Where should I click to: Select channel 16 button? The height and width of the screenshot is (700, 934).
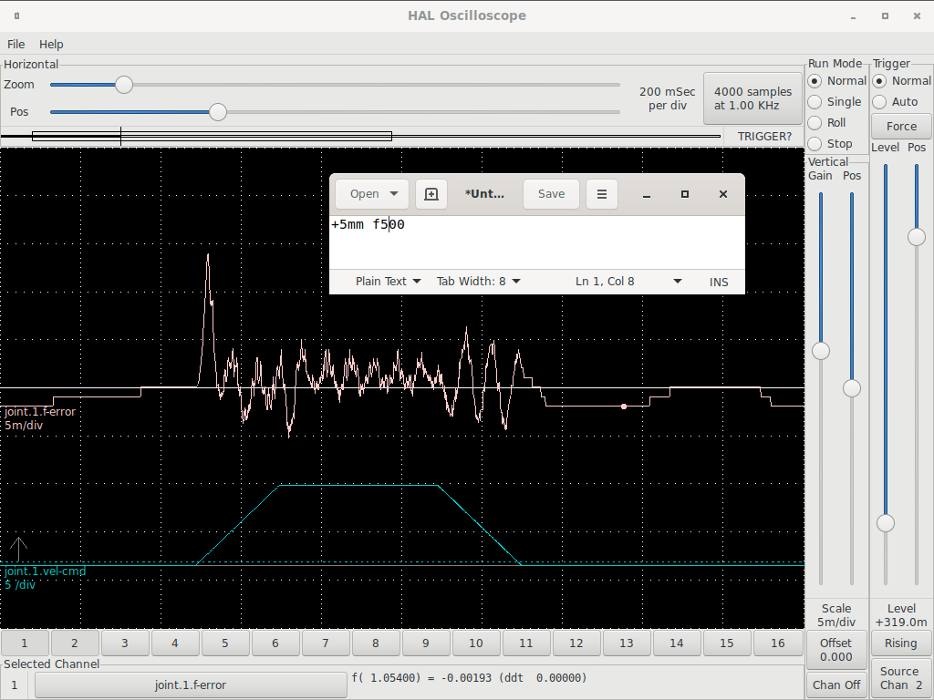[778, 643]
